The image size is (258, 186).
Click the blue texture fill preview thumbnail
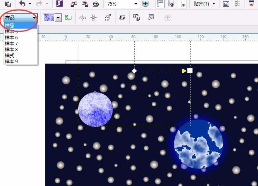pyautogui.click(x=49, y=17)
